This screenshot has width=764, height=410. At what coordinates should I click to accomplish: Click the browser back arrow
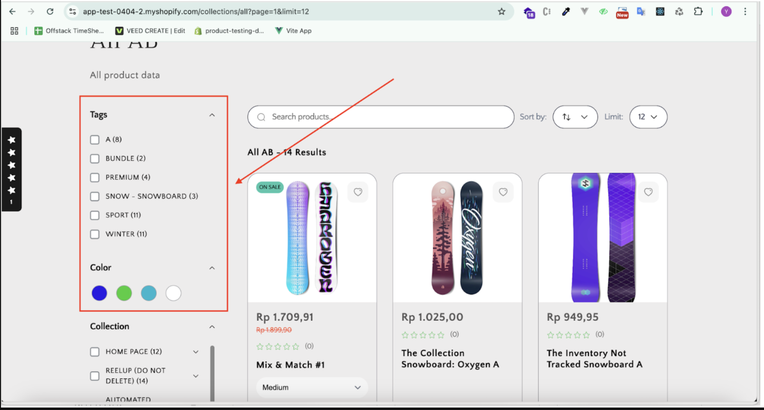coord(12,11)
